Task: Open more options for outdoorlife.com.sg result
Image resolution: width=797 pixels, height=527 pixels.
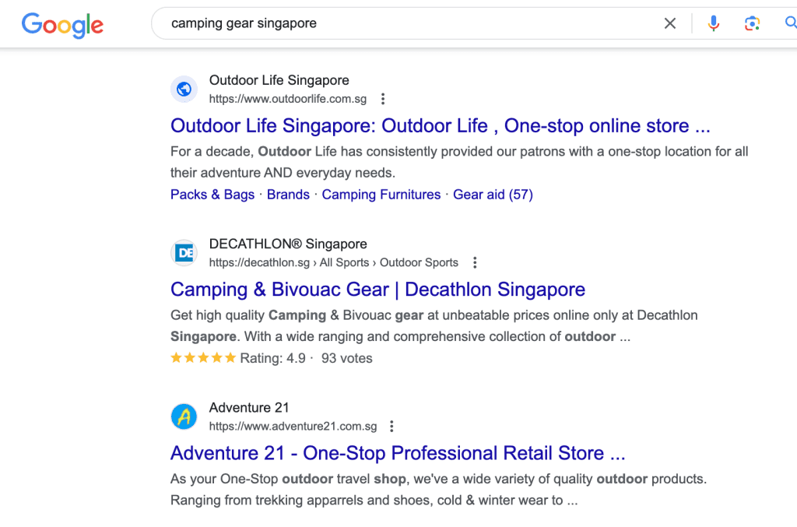Action: tap(383, 99)
